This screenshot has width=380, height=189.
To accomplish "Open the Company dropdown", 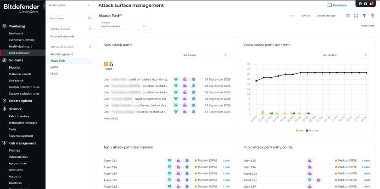I will 123,26.
